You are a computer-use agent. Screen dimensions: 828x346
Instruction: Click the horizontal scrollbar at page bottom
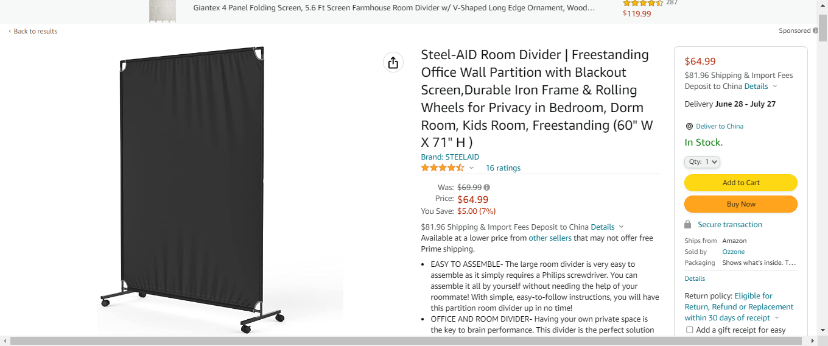[408, 341]
